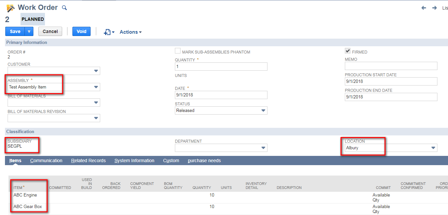Click inside the Quantity input field

click(x=221, y=66)
